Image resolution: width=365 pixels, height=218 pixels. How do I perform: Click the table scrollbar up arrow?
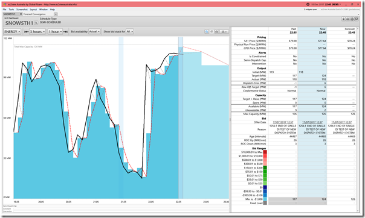point(358,28)
